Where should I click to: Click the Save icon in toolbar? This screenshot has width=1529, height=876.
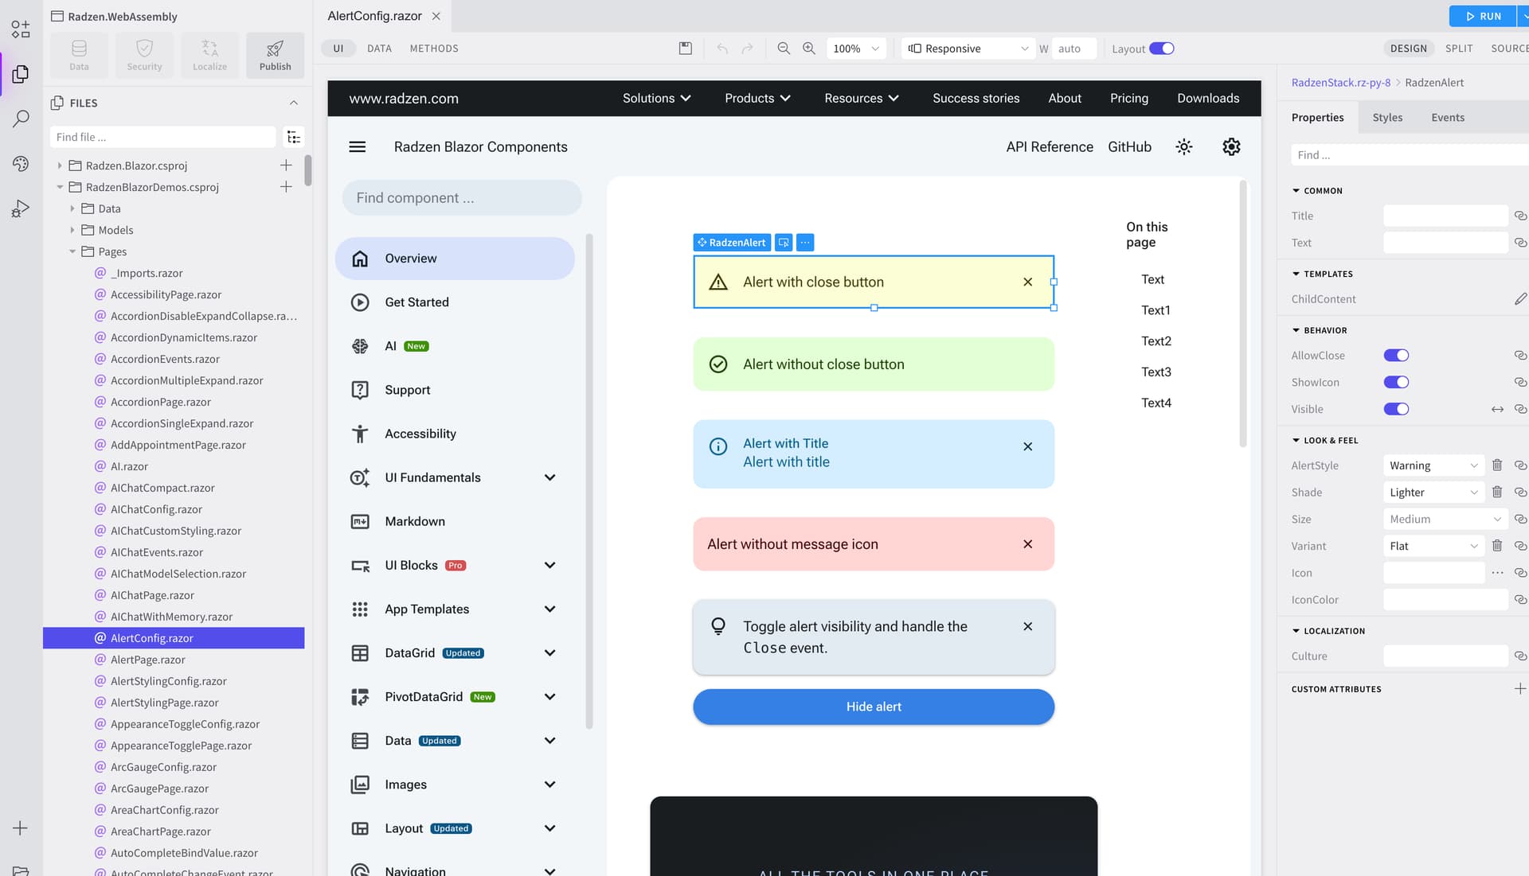click(685, 49)
